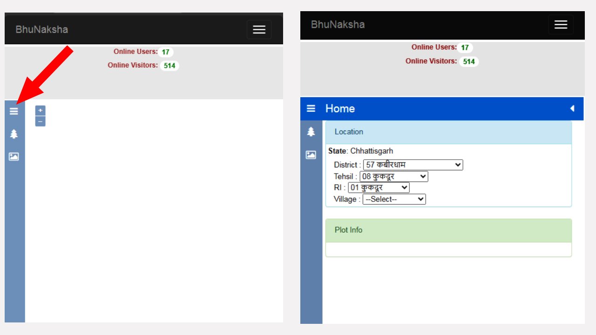The image size is (596, 335).
Task: Select tree icon in sidebar beside zoom buttons
Action: 14,134
